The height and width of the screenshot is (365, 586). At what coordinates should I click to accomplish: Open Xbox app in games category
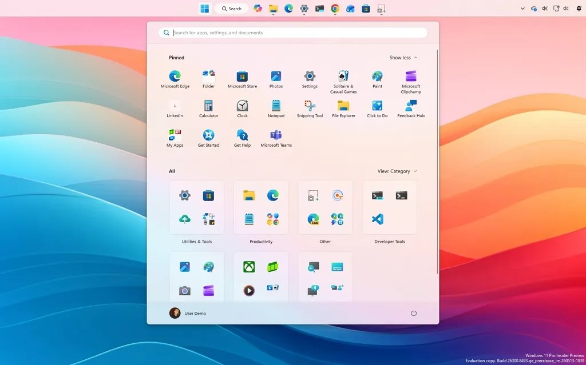pyautogui.click(x=249, y=267)
